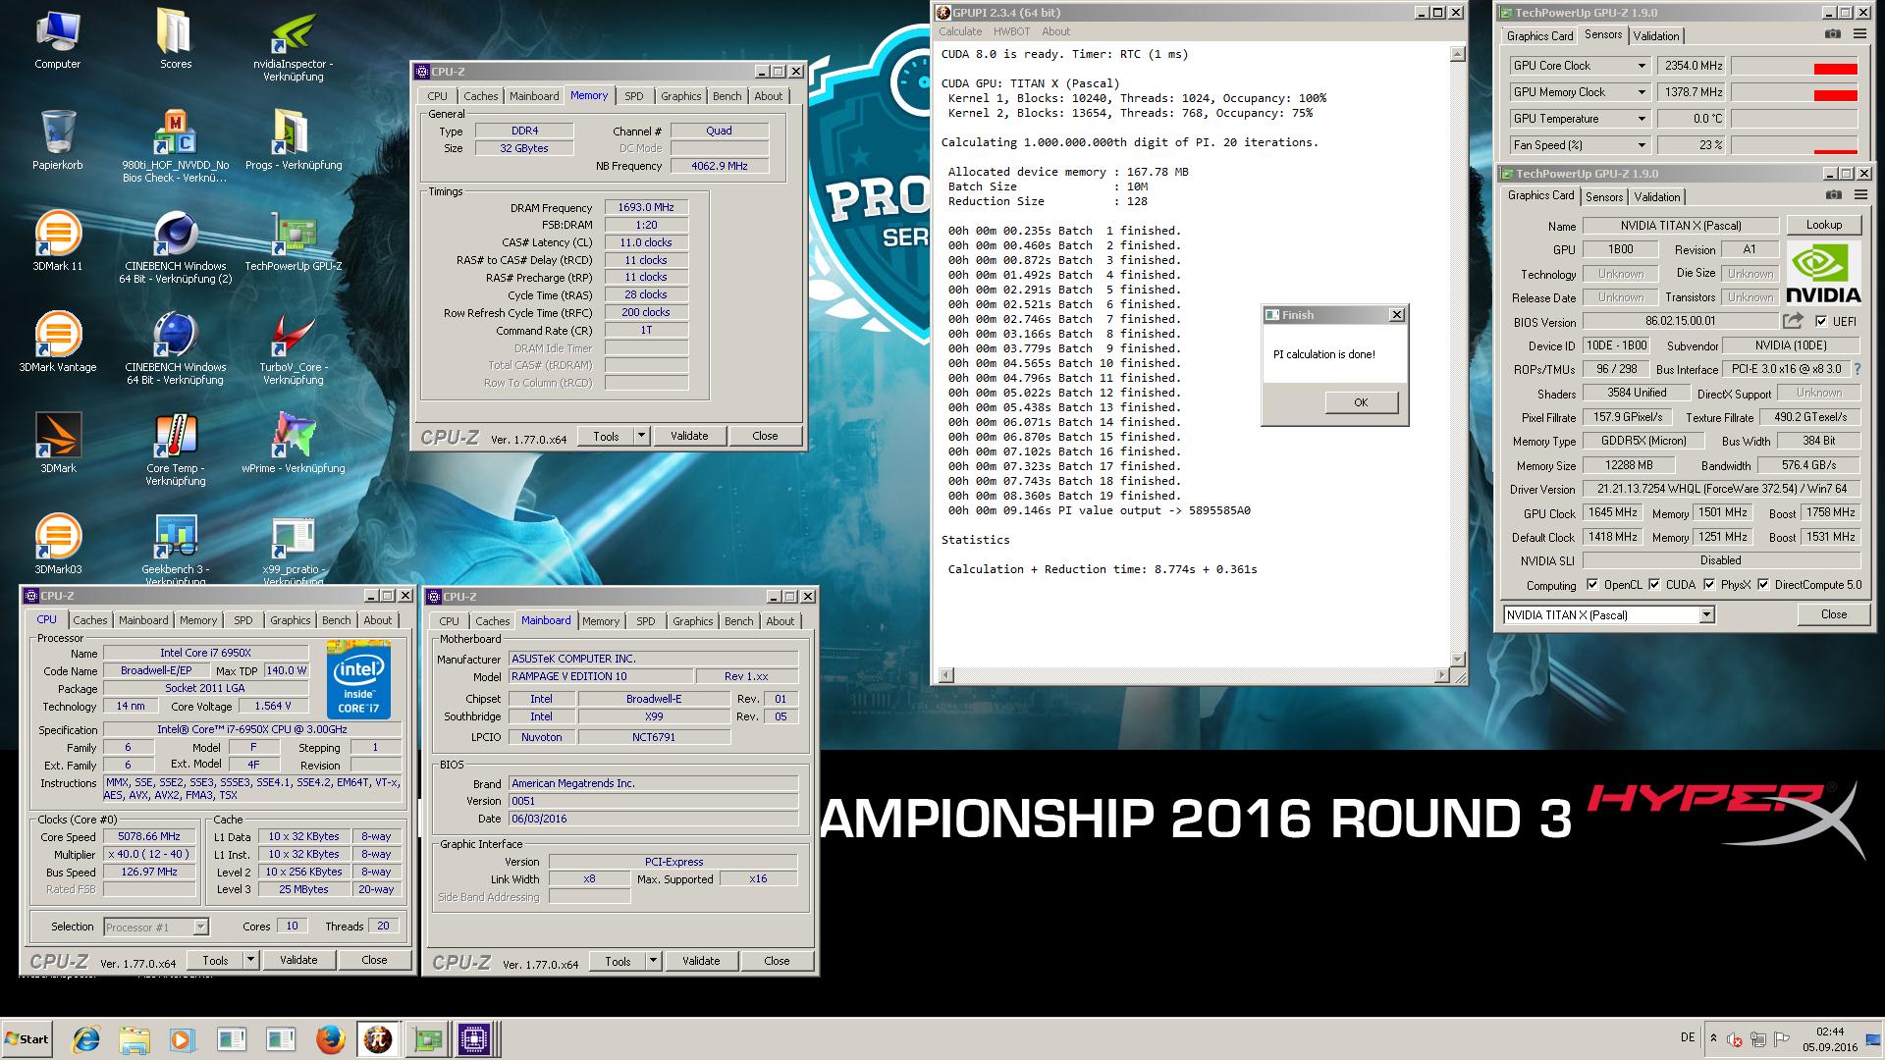Switch to CPU-Z from the taskbar
The width and height of the screenshot is (1885, 1060).
pyautogui.click(x=474, y=1039)
